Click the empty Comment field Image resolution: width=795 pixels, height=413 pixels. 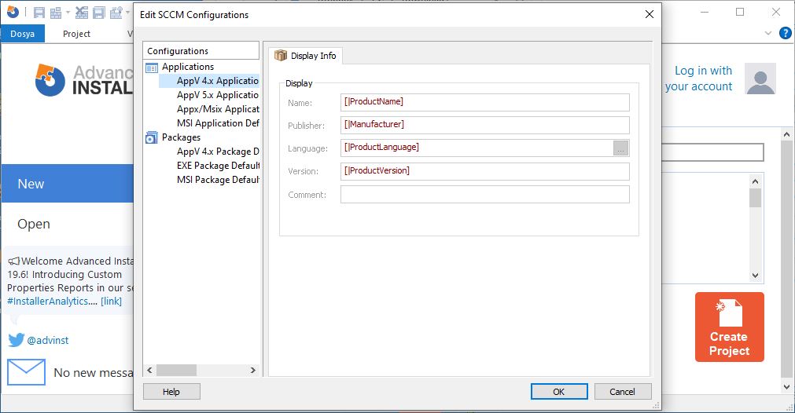tap(484, 195)
